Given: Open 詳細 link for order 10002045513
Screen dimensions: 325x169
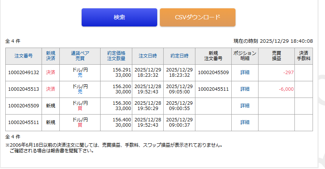Looking at the screenshot, I should click(x=245, y=89).
